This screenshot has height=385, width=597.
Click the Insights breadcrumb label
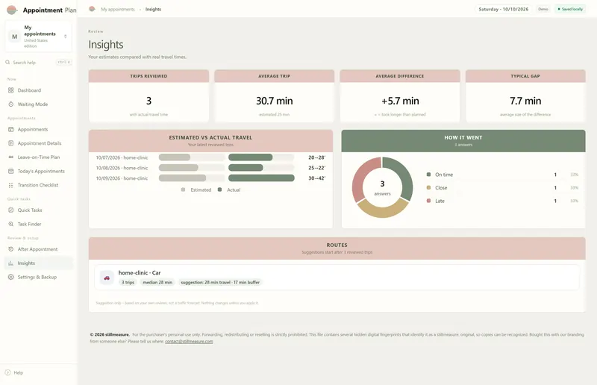pyautogui.click(x=153, y=9)
